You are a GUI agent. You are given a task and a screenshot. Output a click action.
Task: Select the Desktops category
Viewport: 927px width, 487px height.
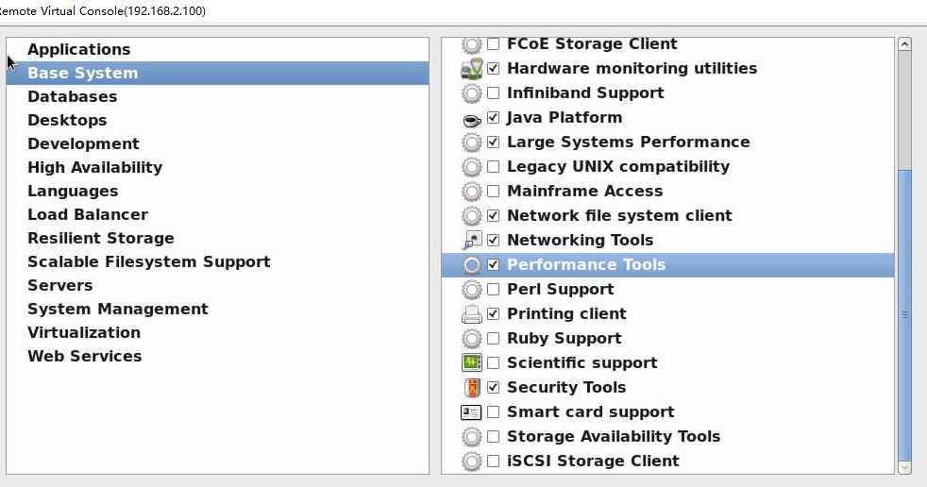[x=67, y=120]
